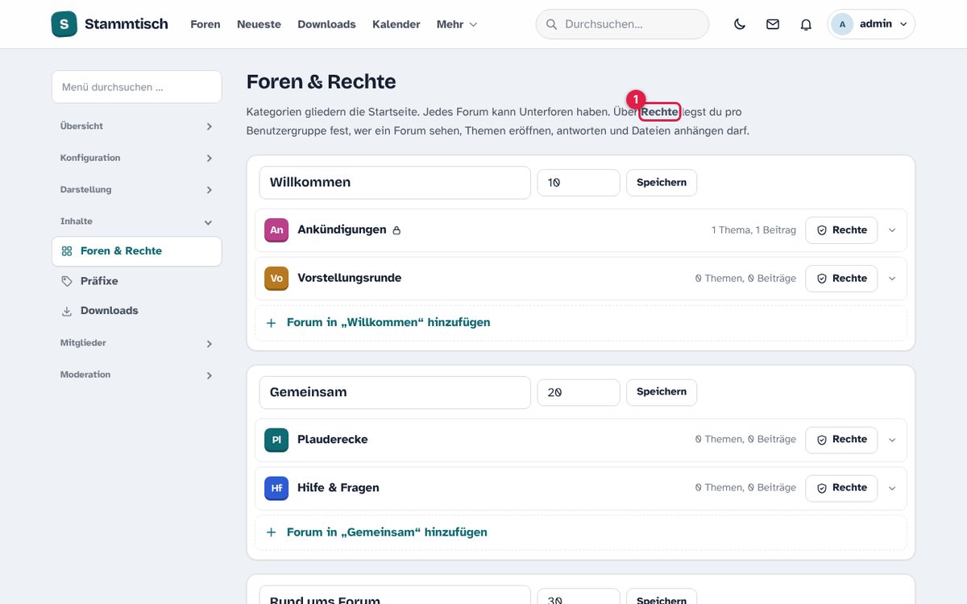Image resolution: width=967 pixels, height=604 pixels.
Task: Open the admin user dropdown
Action: (x=871, y=24)
